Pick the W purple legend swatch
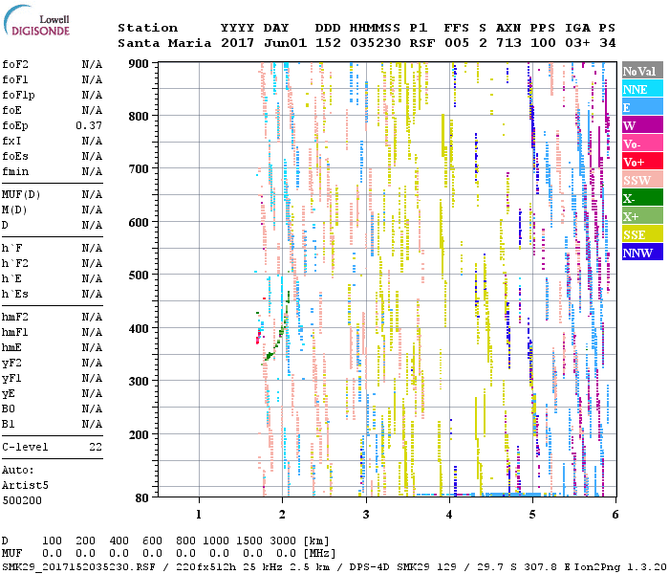Screen dimensions: 669x574 [642, 125]
